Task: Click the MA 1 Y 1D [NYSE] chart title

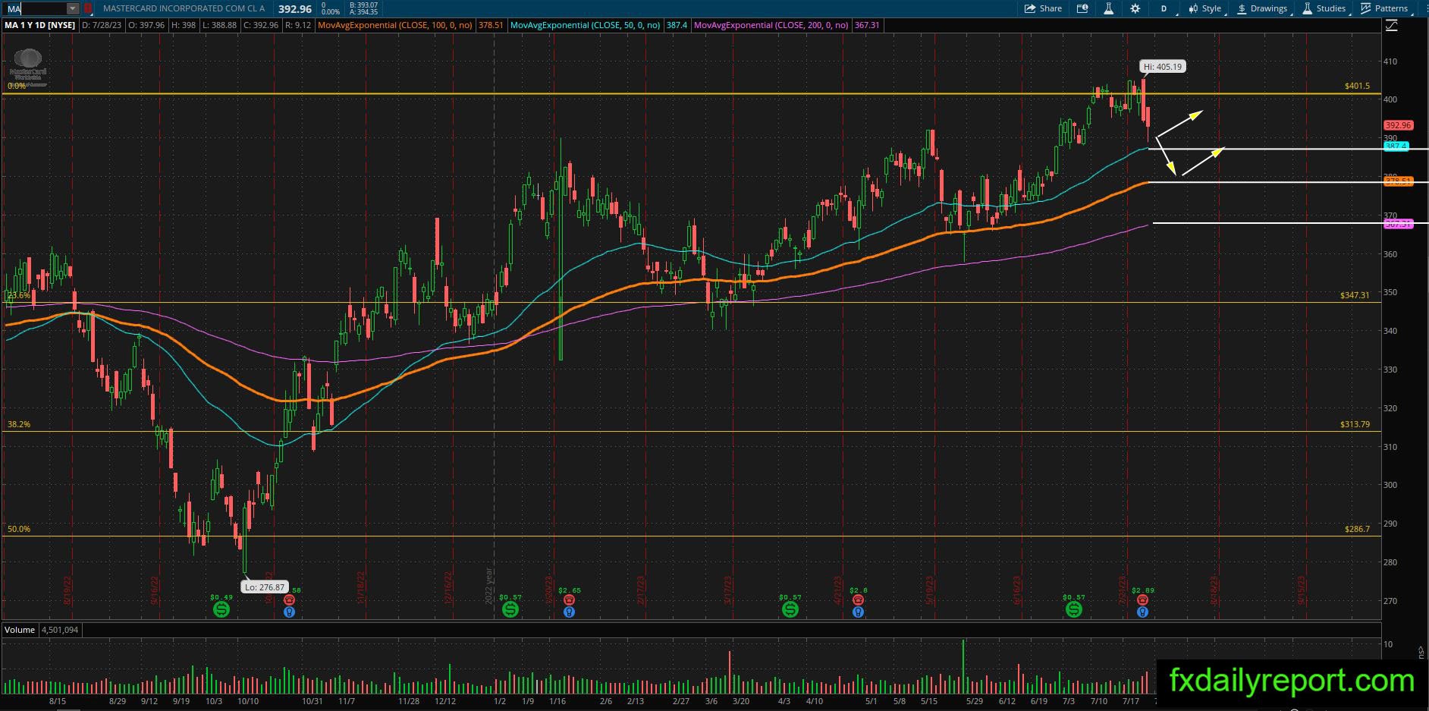Action: pyautogui.click(x=40, y=25)
